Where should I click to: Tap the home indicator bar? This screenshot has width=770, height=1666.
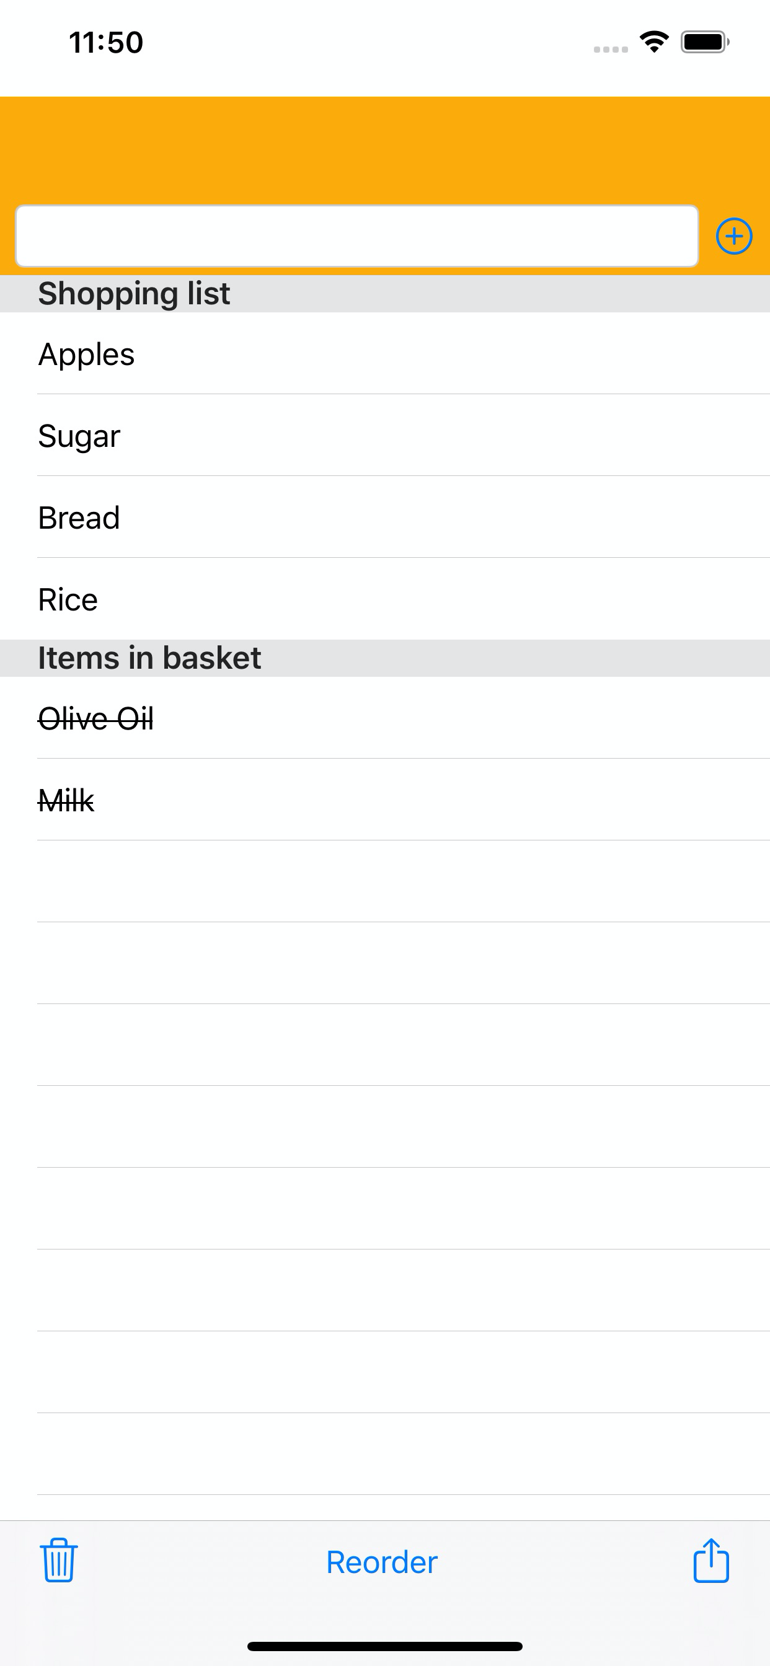385,1646
